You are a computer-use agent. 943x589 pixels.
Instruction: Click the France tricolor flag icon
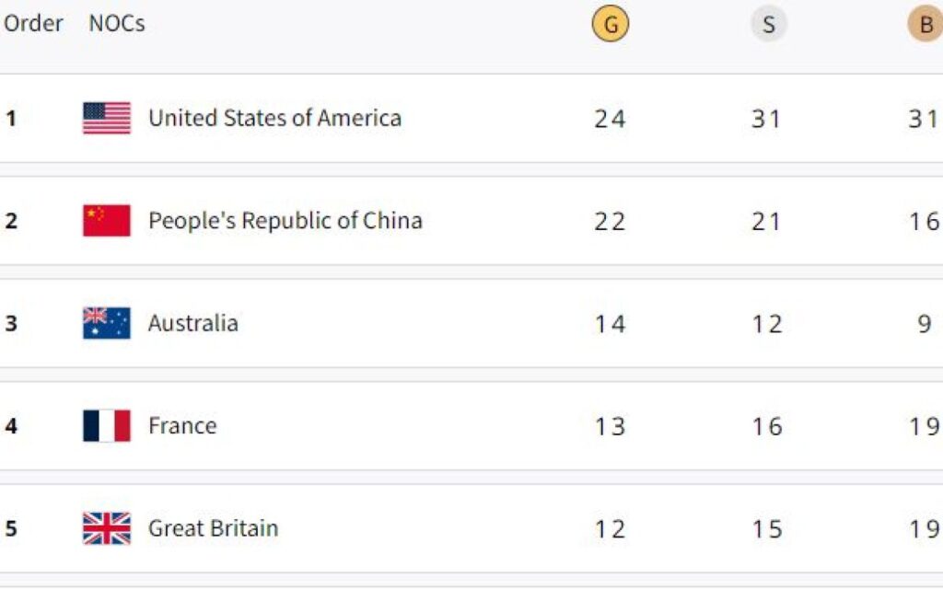tap(107, 426)
